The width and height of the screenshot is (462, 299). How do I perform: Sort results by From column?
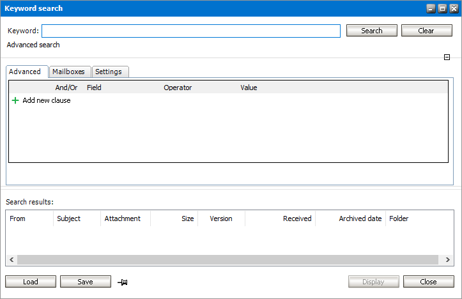(x=29, y=218)
